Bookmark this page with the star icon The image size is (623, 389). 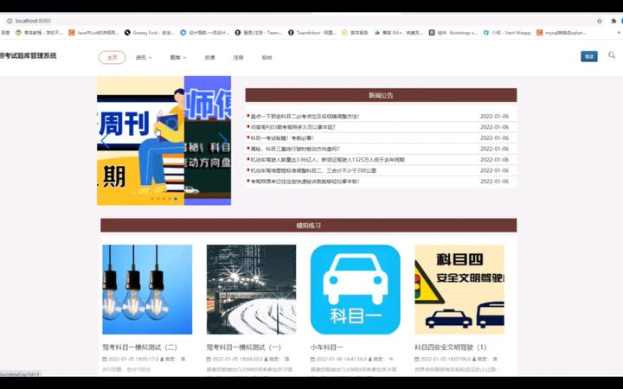(599, 21)
